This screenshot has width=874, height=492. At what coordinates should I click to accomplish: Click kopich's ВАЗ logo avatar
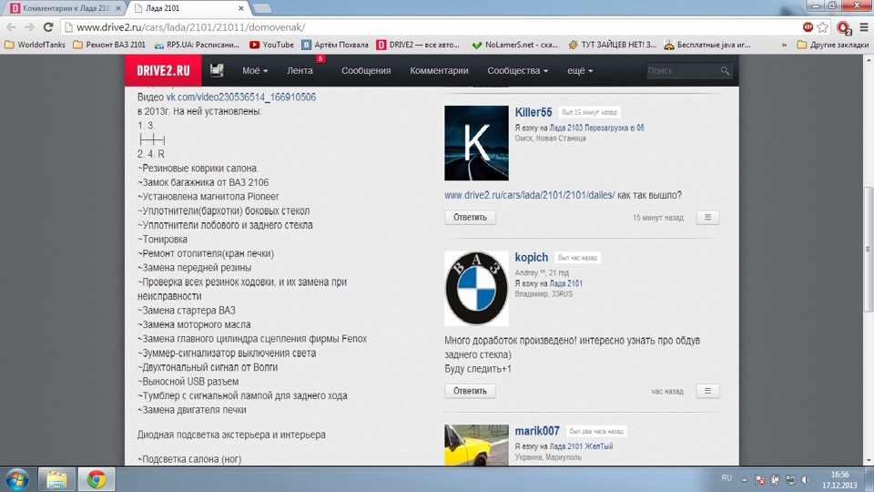tap(476, 289)
